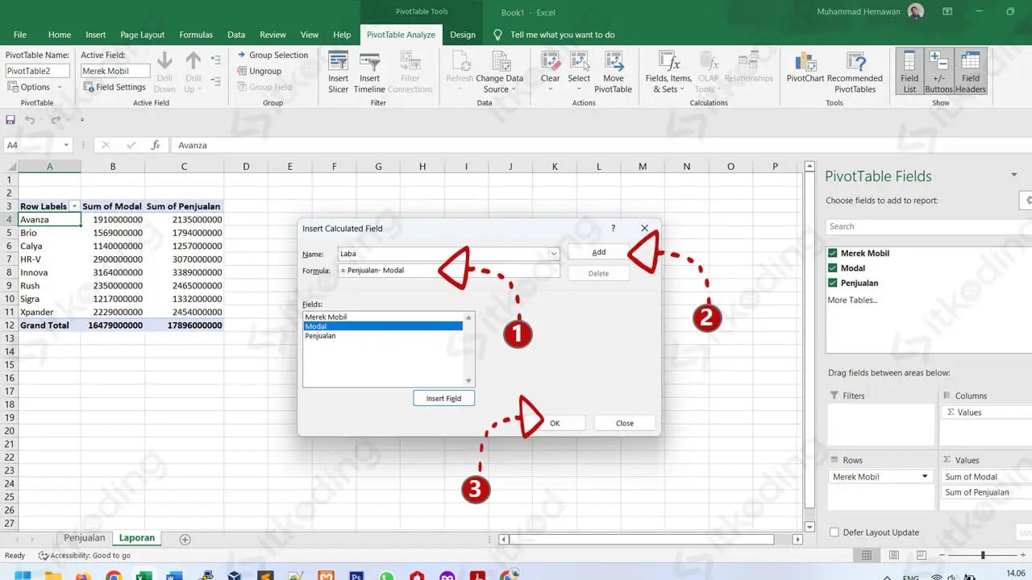Image resolution: width=1032 pixels, height=580 pixels.
Task: Open the Page Layout tab
Action: 142,35
